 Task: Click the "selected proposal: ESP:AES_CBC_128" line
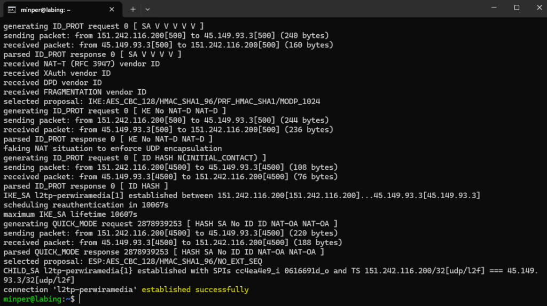[x=133, y=261]
